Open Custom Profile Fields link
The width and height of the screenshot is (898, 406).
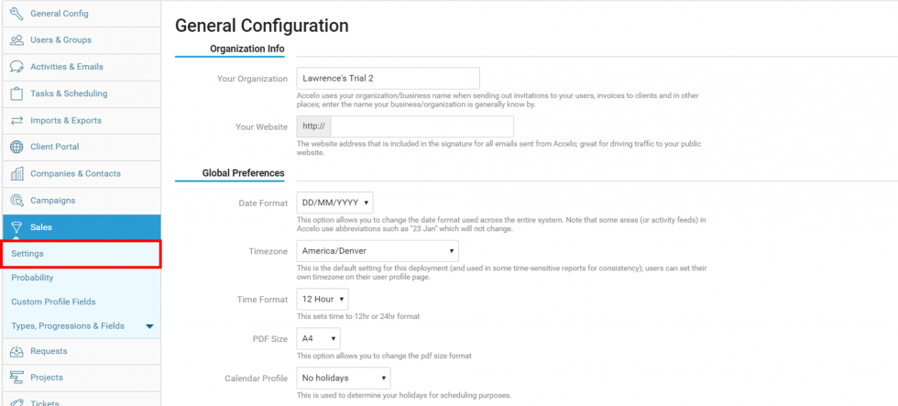[x=53, y=302]
